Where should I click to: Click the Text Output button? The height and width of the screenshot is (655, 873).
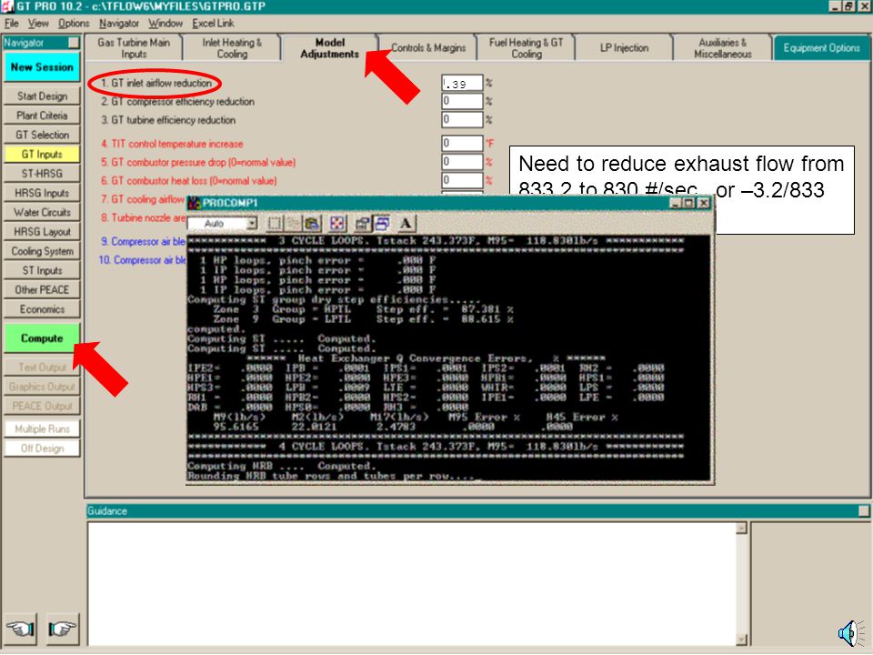pyautogui.click(x=42, y=367)
